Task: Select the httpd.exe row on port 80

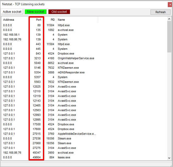Action: pyautogui.click(x=50, y=25)
